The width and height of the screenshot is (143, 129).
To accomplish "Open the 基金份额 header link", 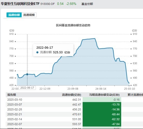I will (x=87, y=4).
